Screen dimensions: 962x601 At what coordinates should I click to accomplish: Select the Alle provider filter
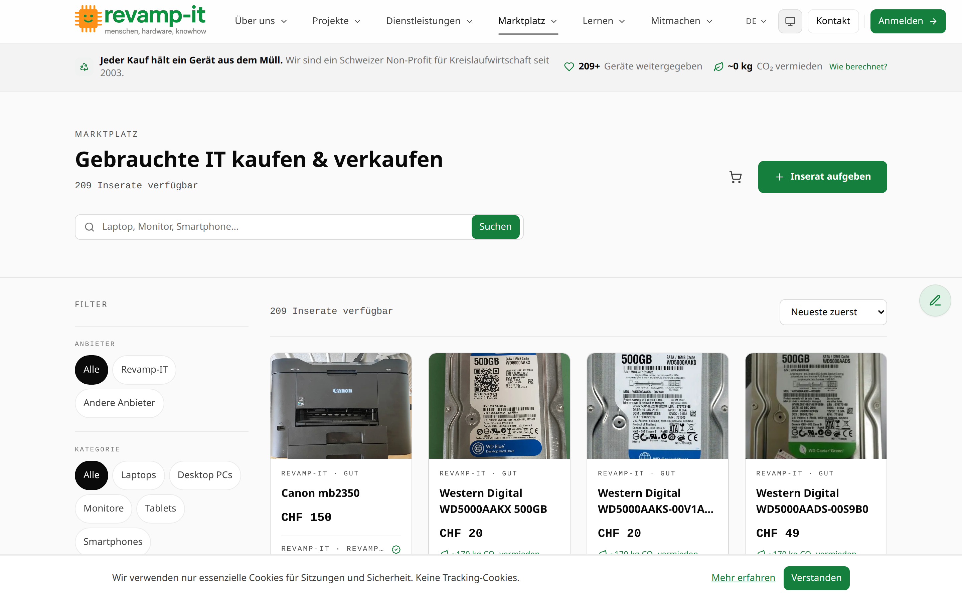[92, 370]
